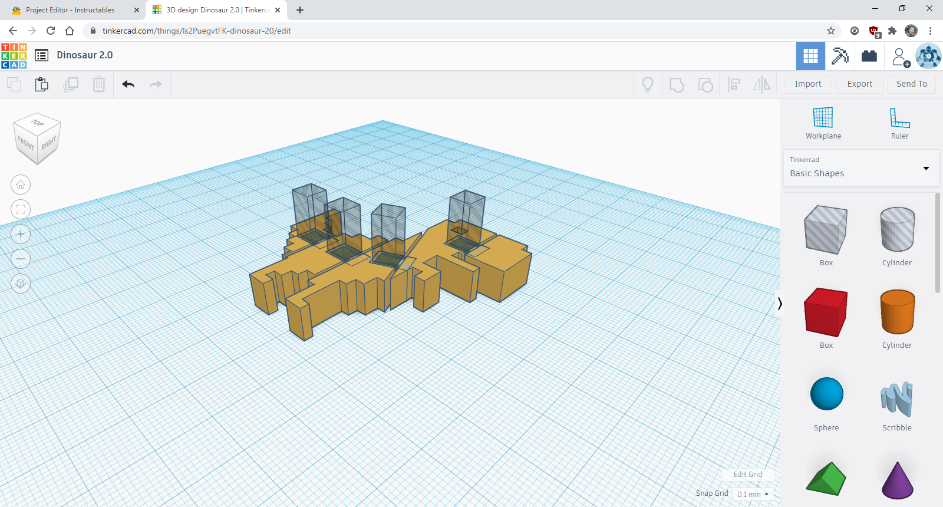Screen dimensions: 943x507
Task: Click the Home view button
Action: (21, 185)
